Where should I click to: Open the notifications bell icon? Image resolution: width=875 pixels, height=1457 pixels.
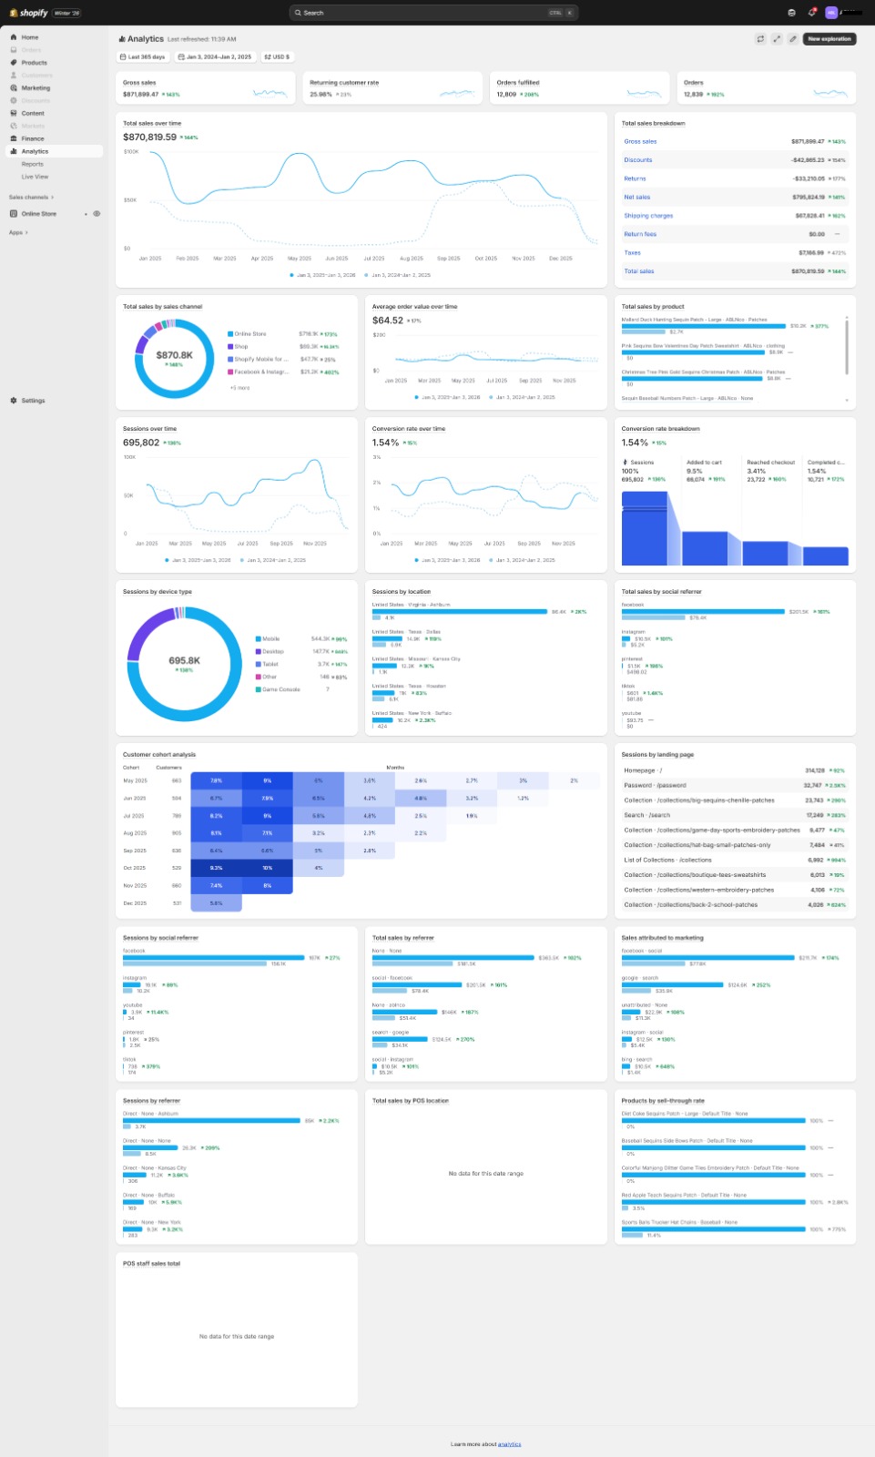[811, 13]
